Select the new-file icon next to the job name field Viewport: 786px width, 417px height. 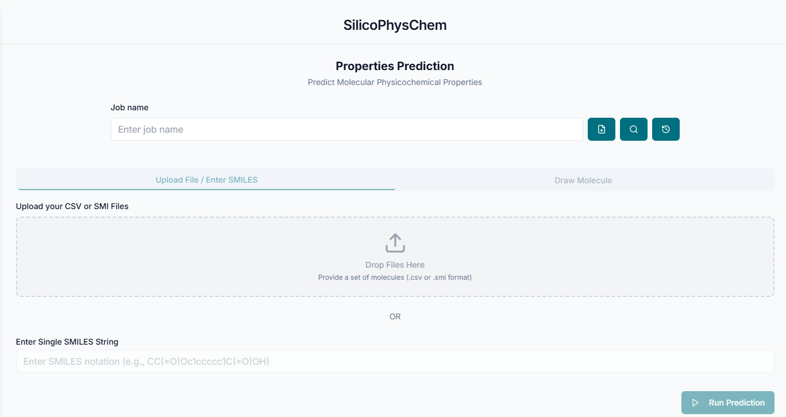601,129
